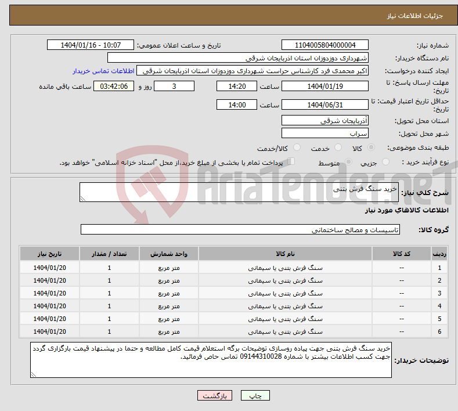Click item name in row 5
458x411 pixels.
[285, 319]
